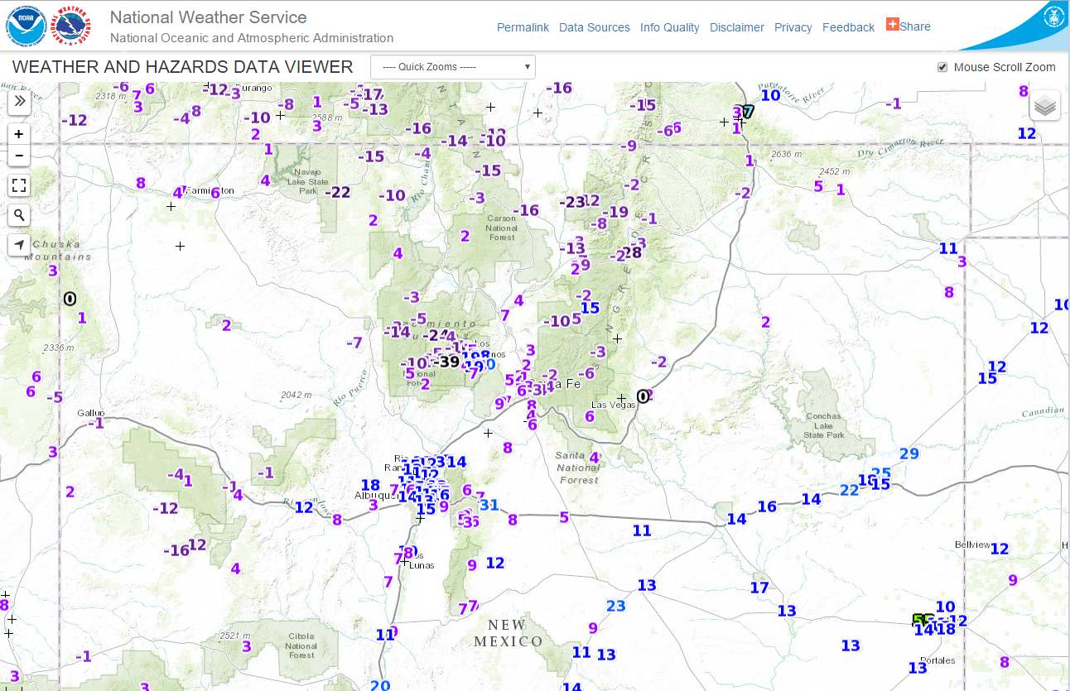1070x691 pixels.
Task: Toggle Mouse Scroll Zoom checkbox
Action: (x=942, y=67)
